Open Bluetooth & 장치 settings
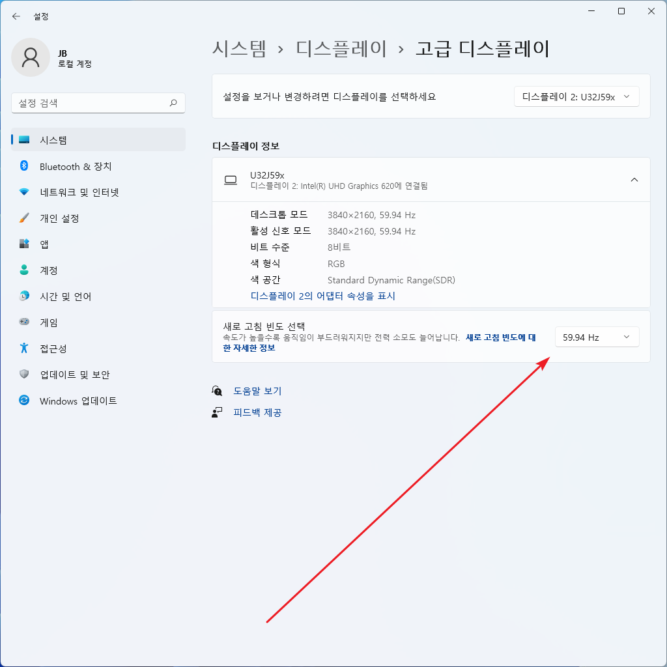Viewport: 667px width, 667px height. (98, 166)
